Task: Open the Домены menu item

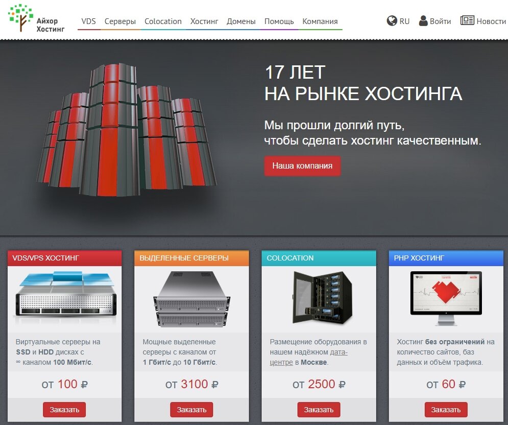Action: tap(241, 21)
